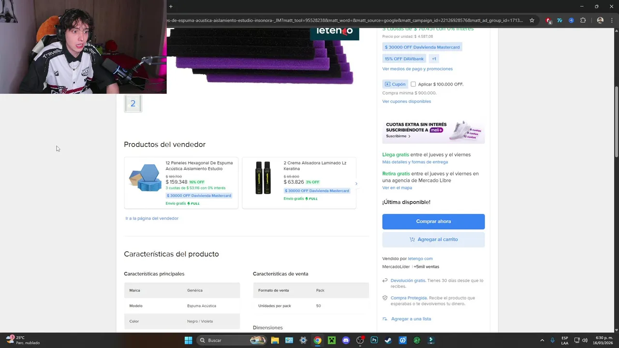The width and height of the screenshot is (619, 348).
Task: Click Ver medios de pago y promociones
Action: (417, 69)
